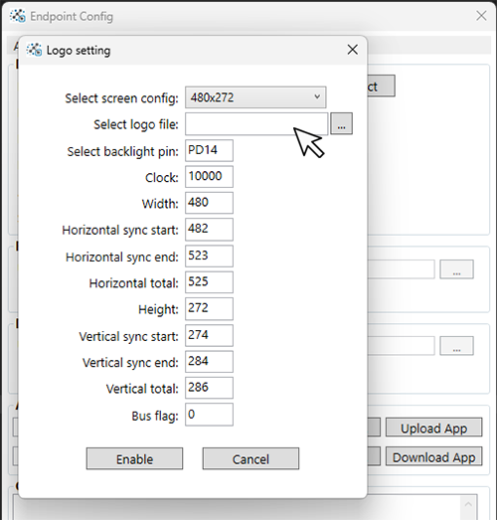Click the Select logo file text field
Image resolution: width=497 pixels, height=520 pixels.
point(256,123)
